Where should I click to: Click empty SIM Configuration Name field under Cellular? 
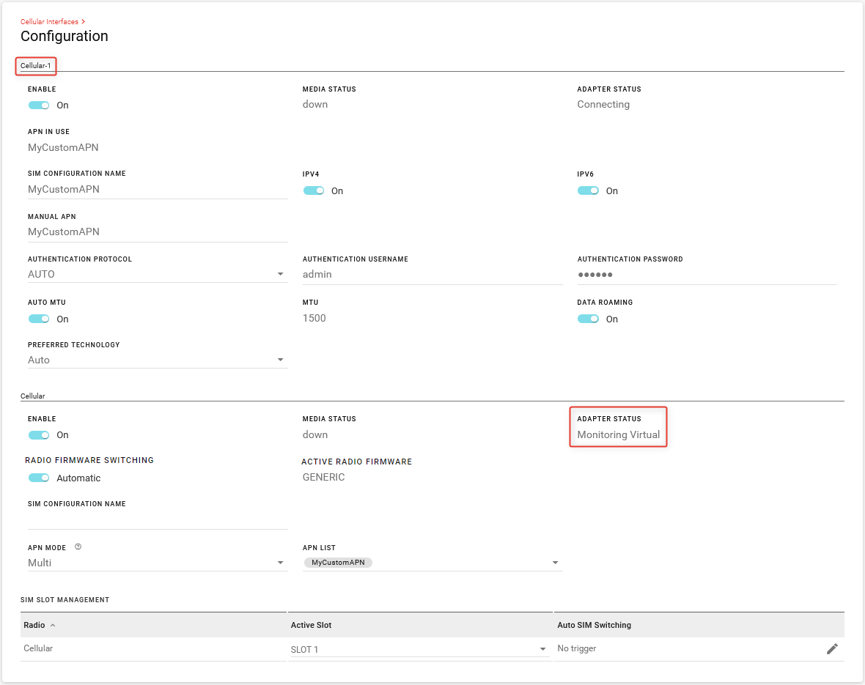coord(158,519)
